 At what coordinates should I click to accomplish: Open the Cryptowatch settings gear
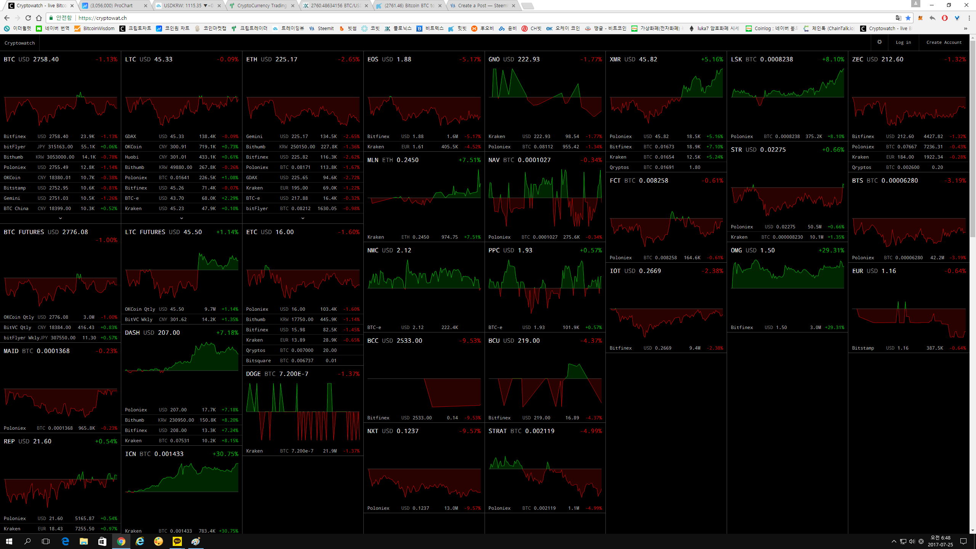(879, 42)
